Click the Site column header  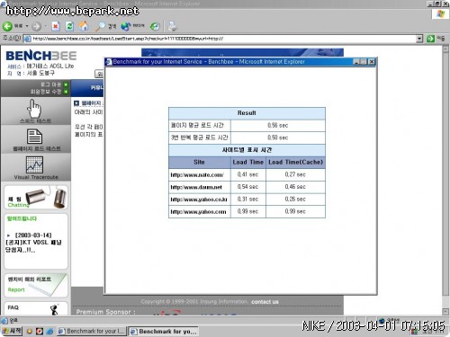click(200, 162)
